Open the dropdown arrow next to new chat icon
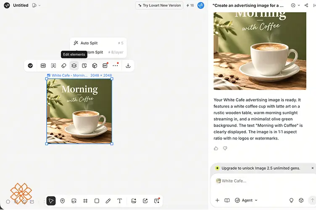 pyautogui.click(x=299, y=5)
